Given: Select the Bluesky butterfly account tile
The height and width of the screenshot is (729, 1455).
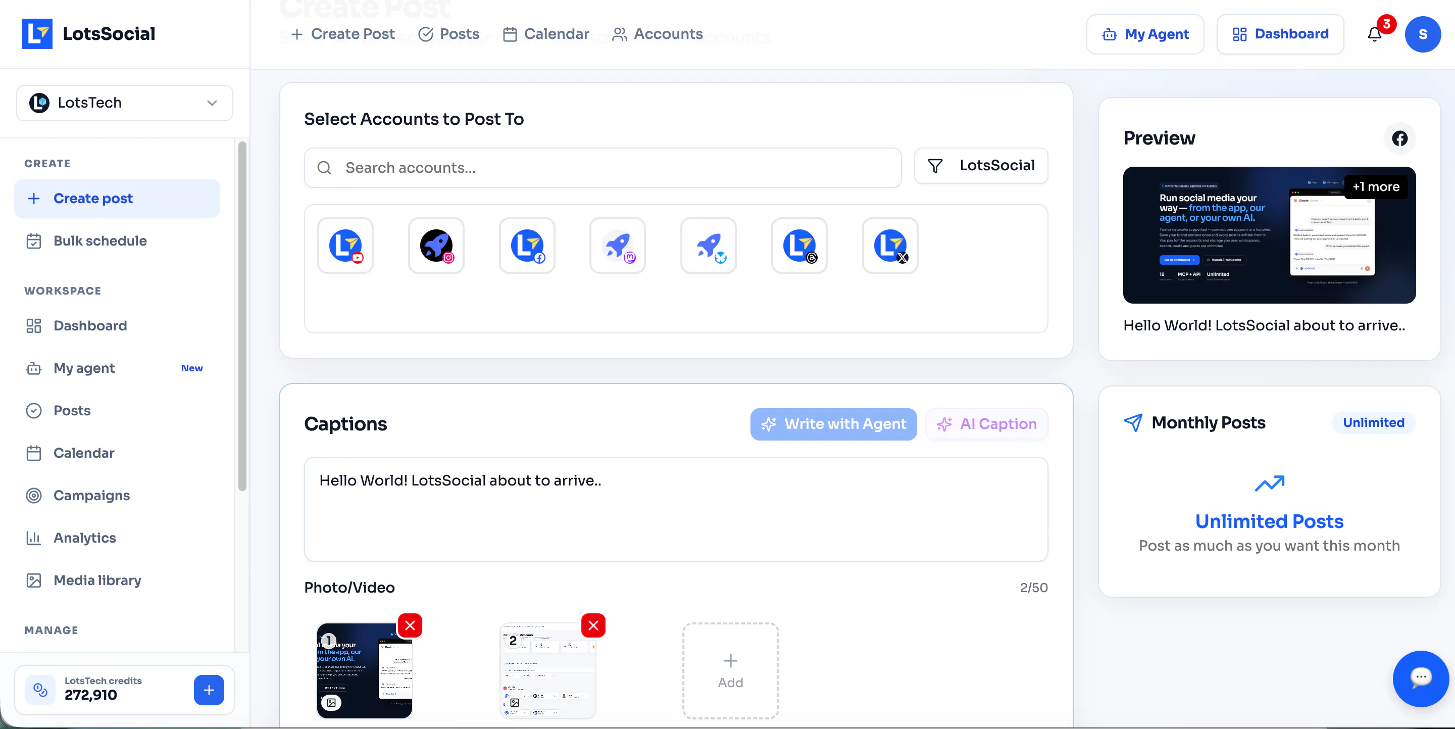Looking at the screenshot, I should [708, 245].
